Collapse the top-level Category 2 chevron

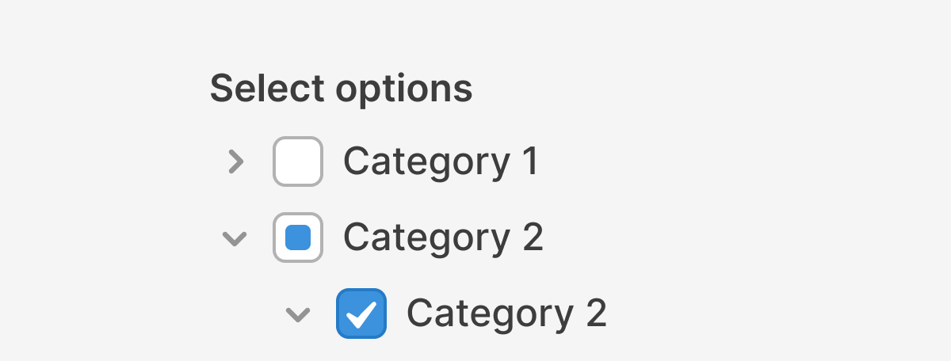(x=235, y=237)
